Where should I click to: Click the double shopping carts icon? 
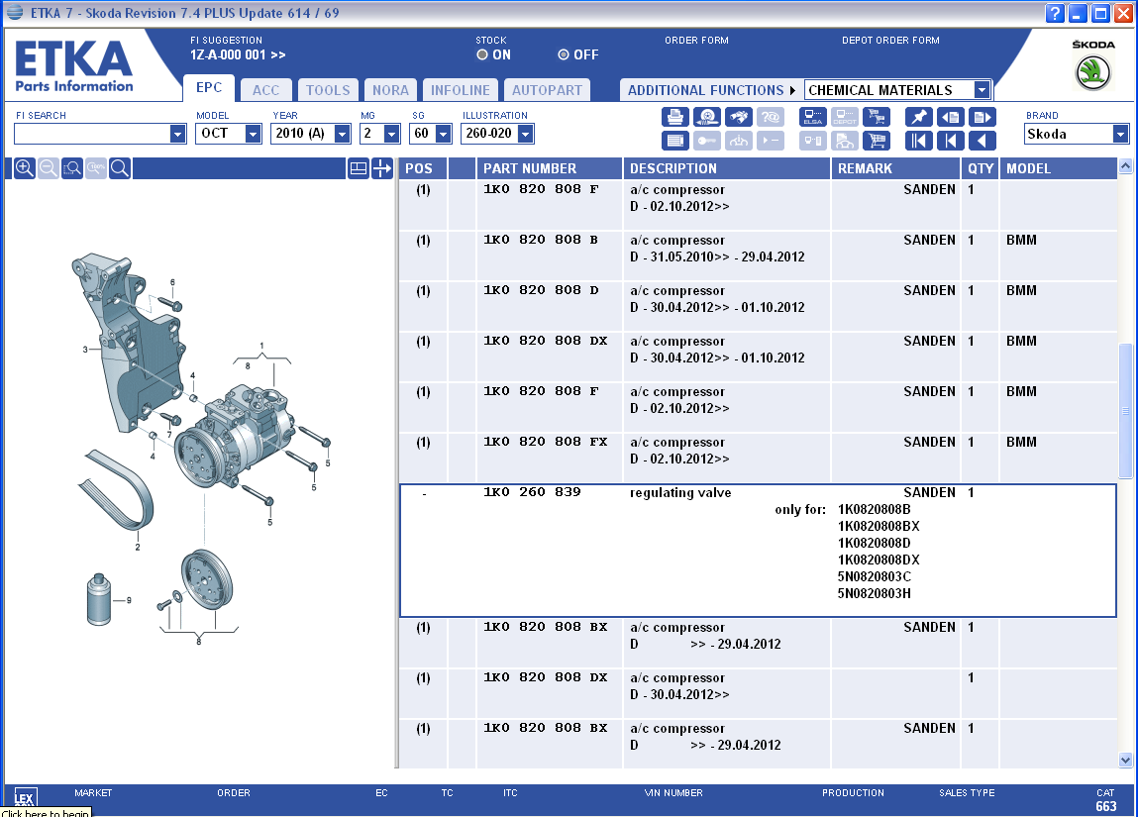coord(877,117)
